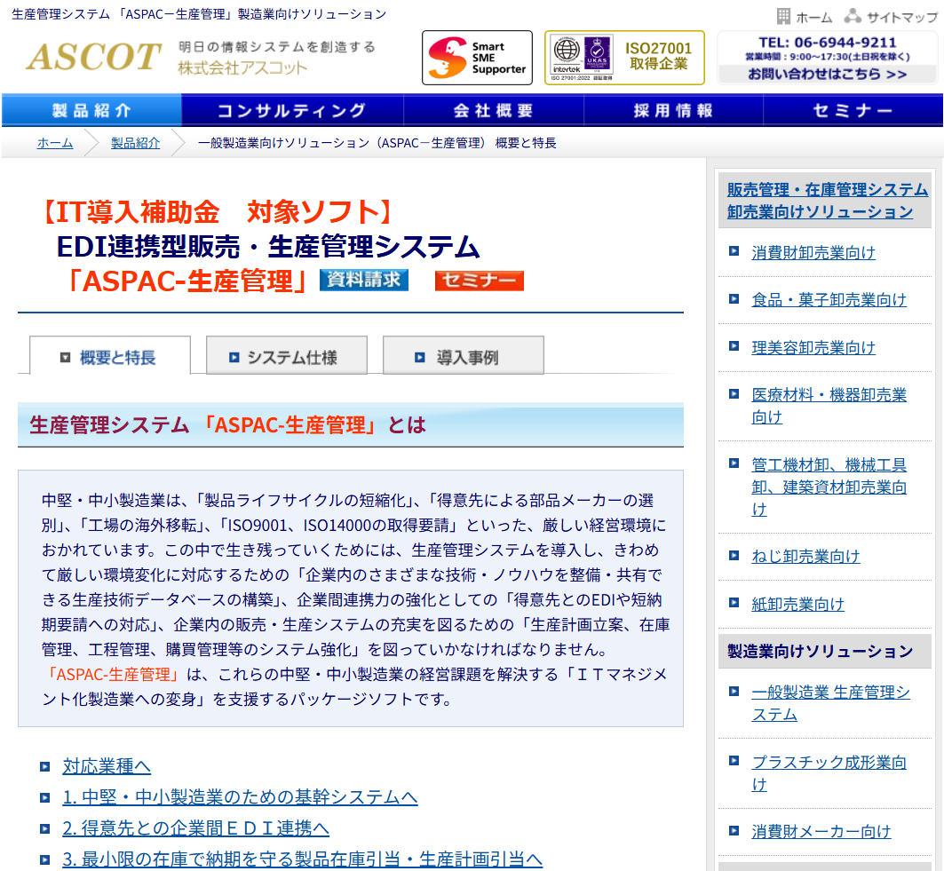944x871 pixels.
Task: Open the セミナー navigation menu
Action: pyautogui.click(x=853, y=110)
